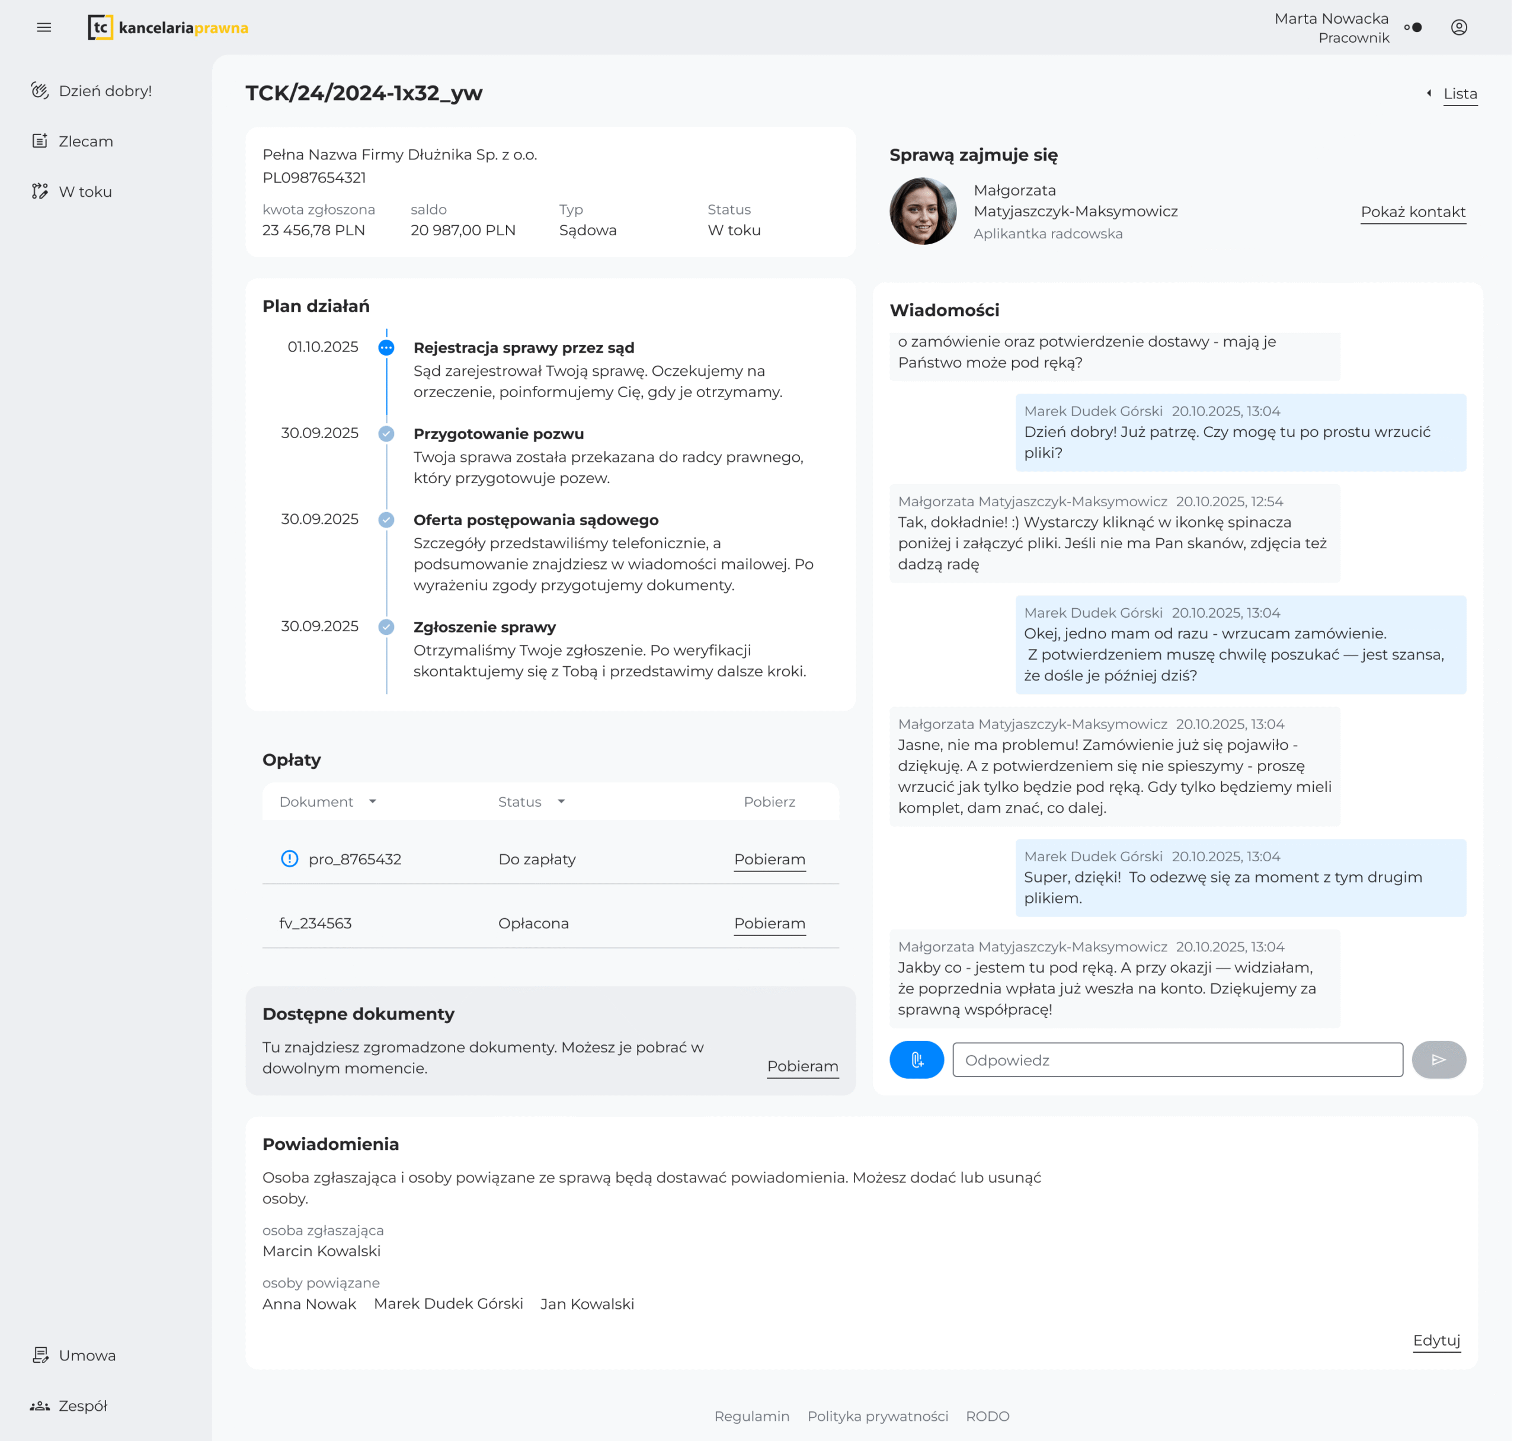This screenshot has height=1441, width=1517.
Task: Open the Zlecam menu item
Action: pos(85,141)
